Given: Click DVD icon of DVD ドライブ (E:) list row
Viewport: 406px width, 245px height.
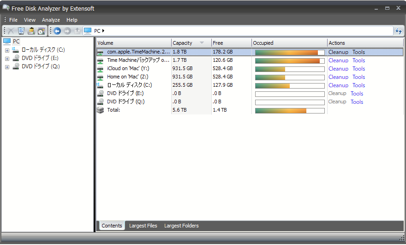Looking at the screenshot, I should 100,94.
